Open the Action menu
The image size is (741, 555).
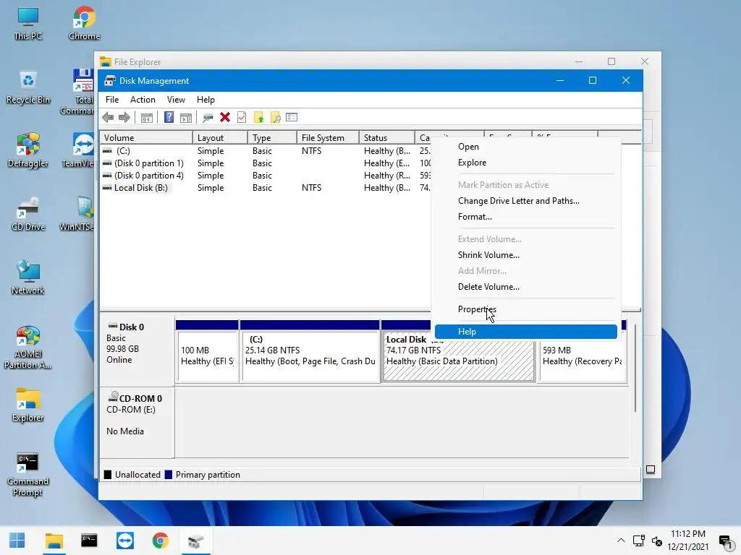click(143, 100)
